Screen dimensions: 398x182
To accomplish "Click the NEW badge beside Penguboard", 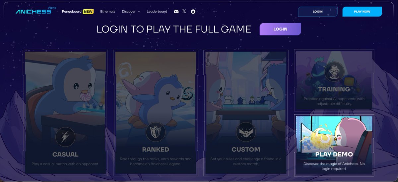I will click(x=88, y=12).
